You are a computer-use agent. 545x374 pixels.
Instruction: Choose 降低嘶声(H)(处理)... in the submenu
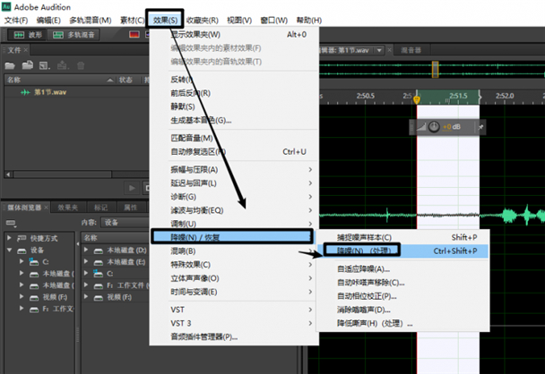tap(402, 323)
